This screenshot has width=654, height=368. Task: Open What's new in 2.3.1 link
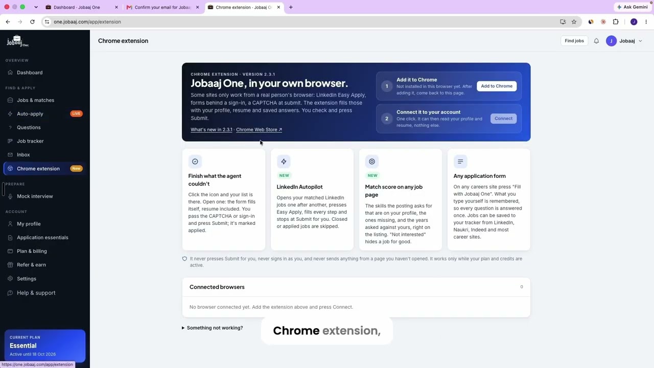pyautogui.click(x=212, y=130)
